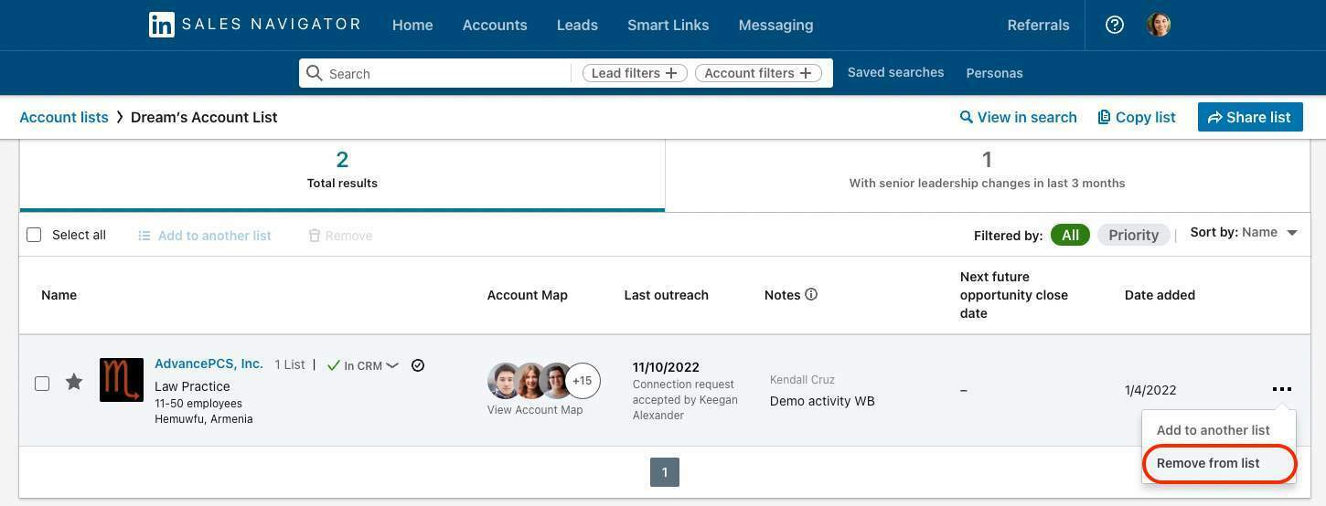The height and width of the screenshot is (506, 1326).
Task: Check the AdvancePCS row checkbox
Action: point(42,383)
